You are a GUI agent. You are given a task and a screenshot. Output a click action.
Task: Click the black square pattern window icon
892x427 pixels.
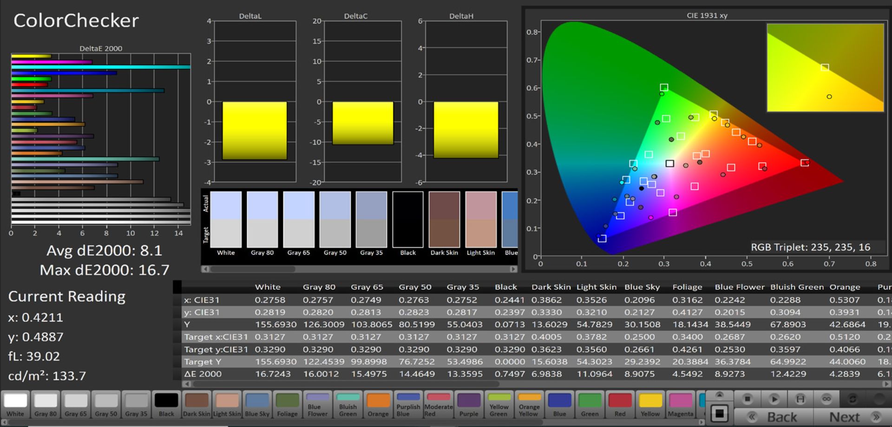coord(719,414)
